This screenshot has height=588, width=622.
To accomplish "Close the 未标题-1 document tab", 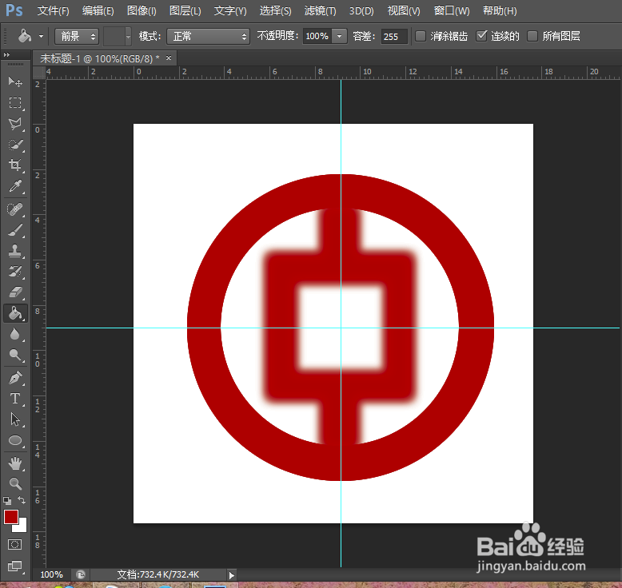I will (x=169, y=58).
